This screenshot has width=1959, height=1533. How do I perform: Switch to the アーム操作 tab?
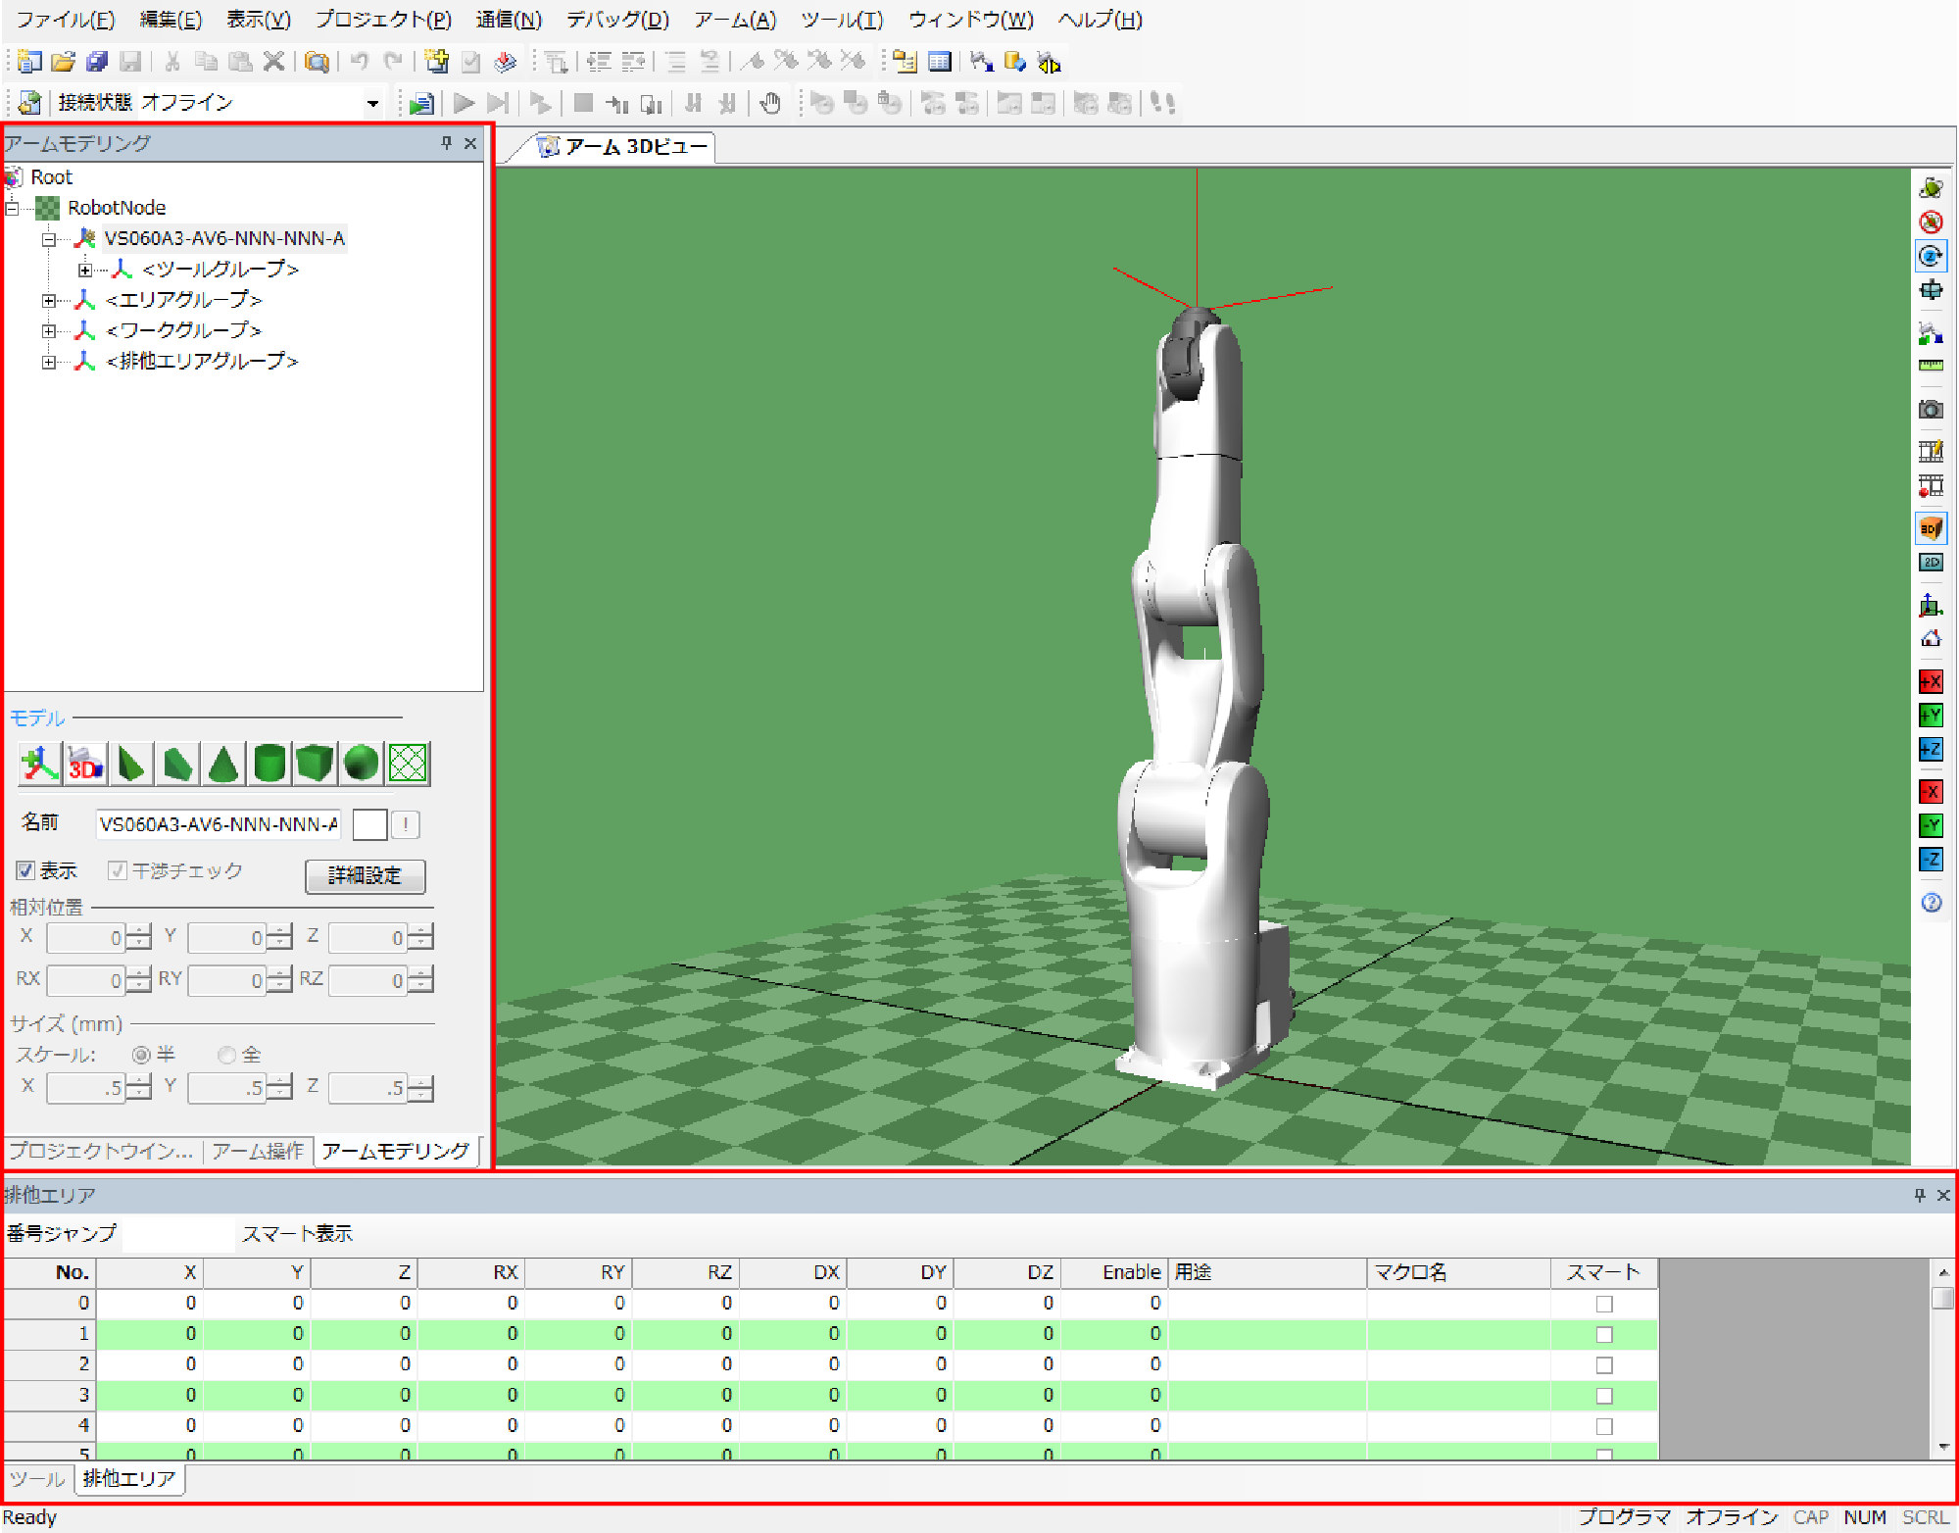click(x=258, y=1151)
